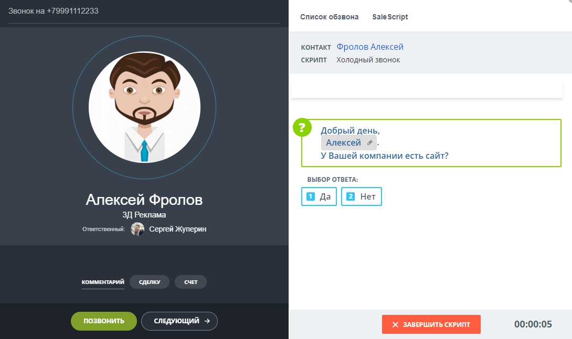Click the Алексей Фролов contact avatar
572x339 pixels.
[144, 107]
